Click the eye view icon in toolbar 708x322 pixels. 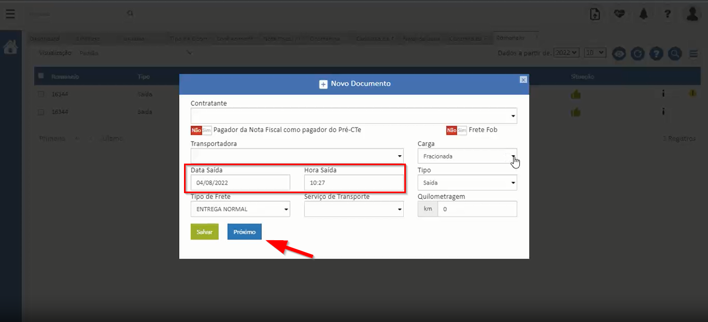pyautogui.click(x=619, y=53)
